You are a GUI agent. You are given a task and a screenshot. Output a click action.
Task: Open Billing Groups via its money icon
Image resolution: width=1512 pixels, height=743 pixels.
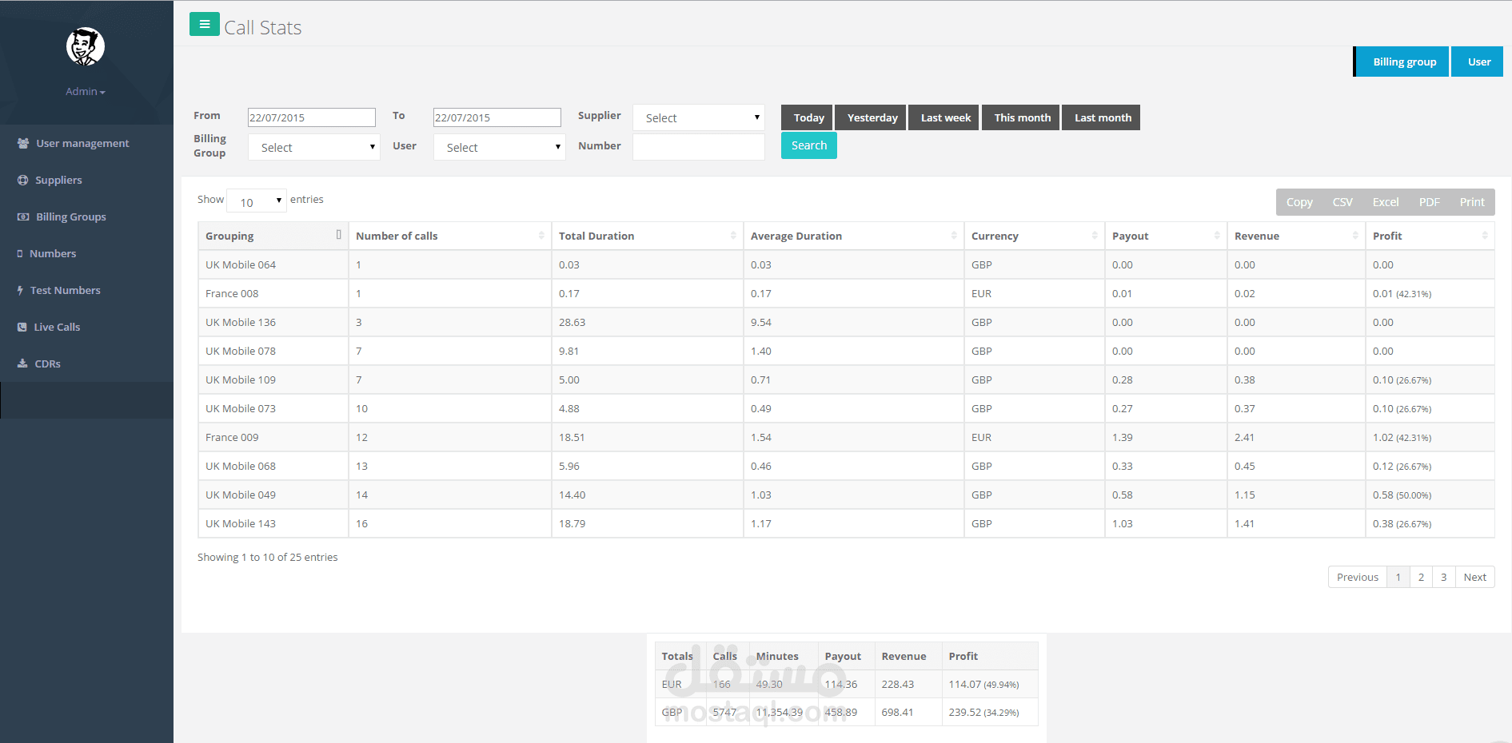23,217
